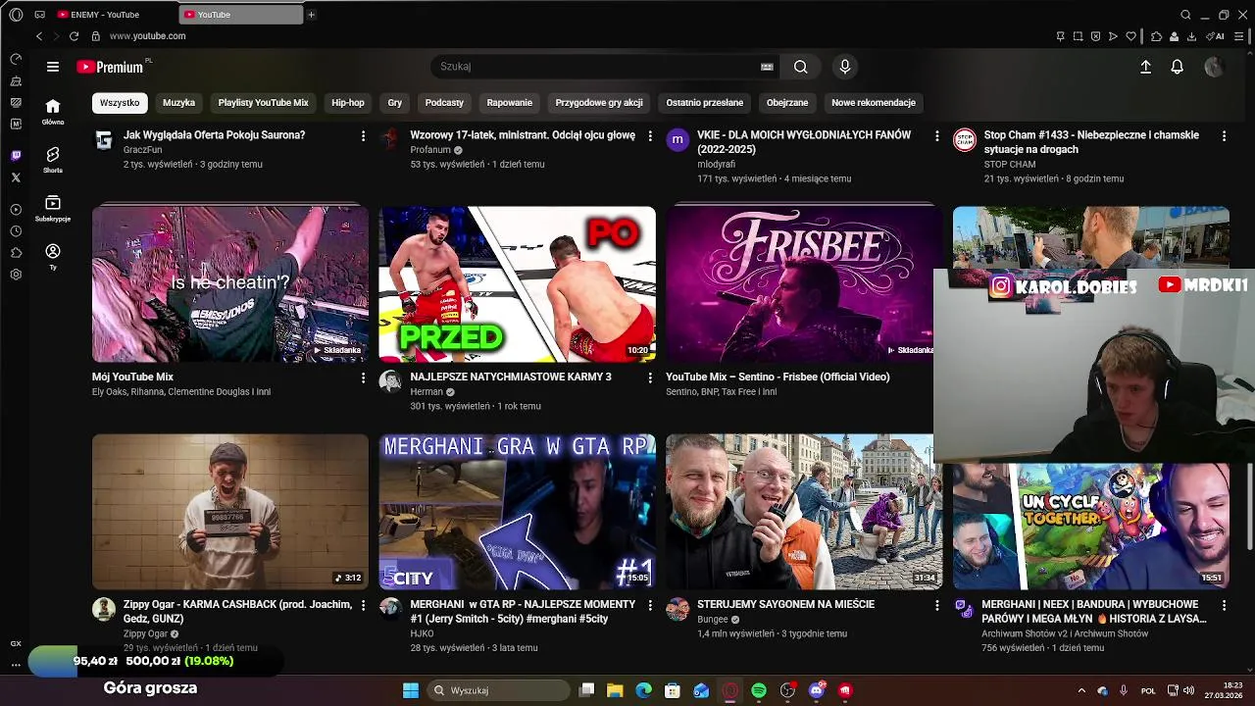Select Playlisty YouTube Mix chip
Screen dimensions: 1255x706
[x=263, y=102]
